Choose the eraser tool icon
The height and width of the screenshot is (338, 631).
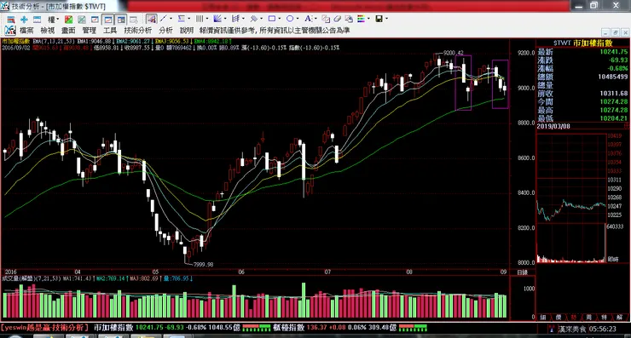coord(337,19)
